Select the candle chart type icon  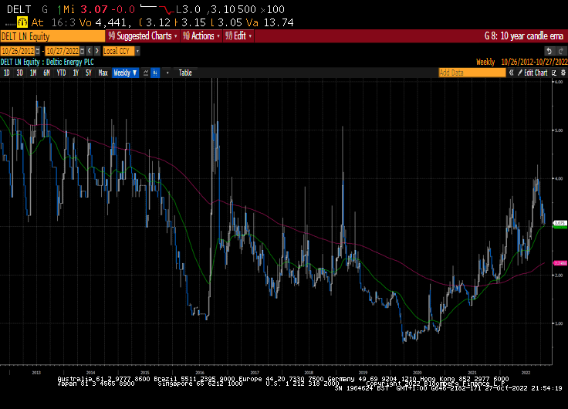156,73
